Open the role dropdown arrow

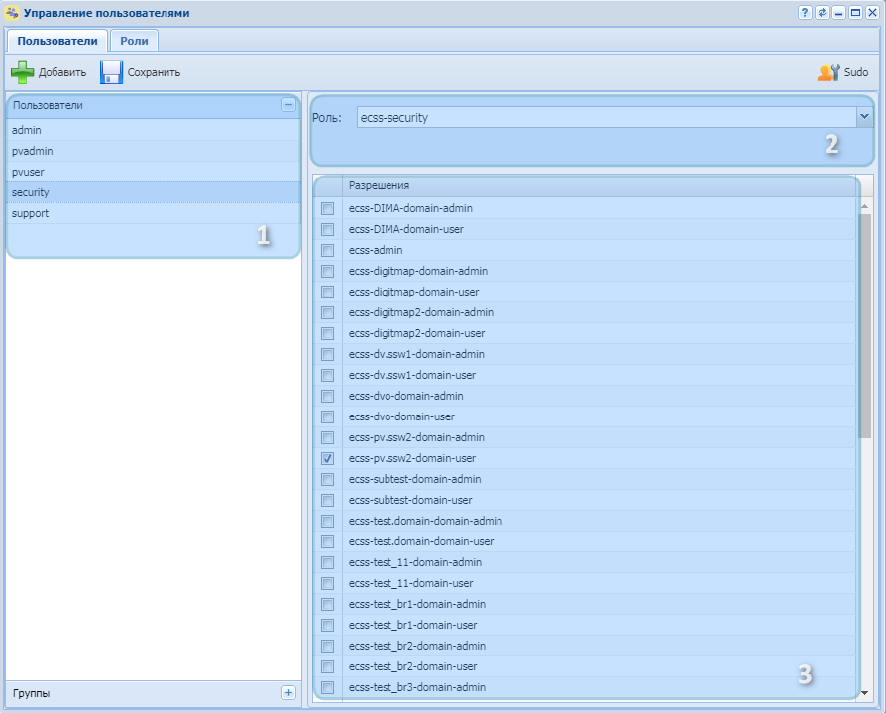click(864, 117)
